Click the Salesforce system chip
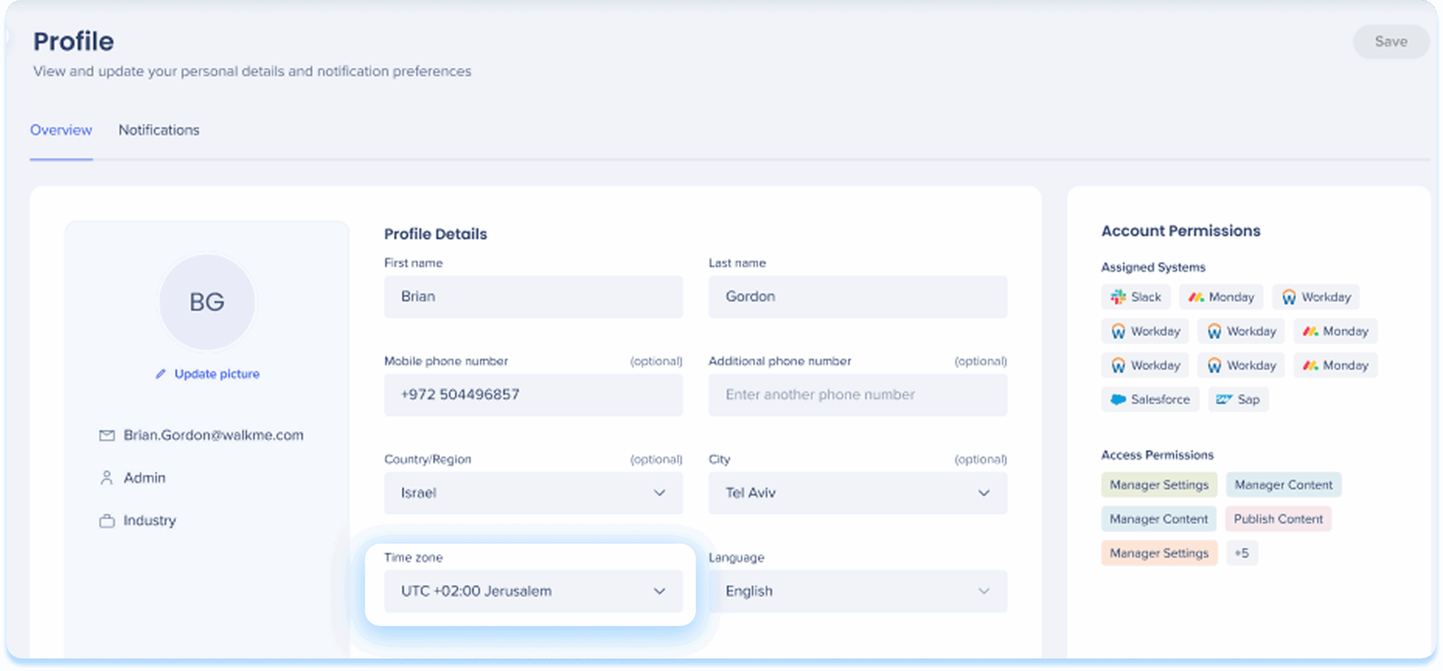The height and width of the screenshot is (671, 1443). [x=1150, y=400]
